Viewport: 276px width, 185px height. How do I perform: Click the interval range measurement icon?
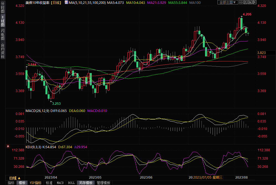[x=246, y=2]
